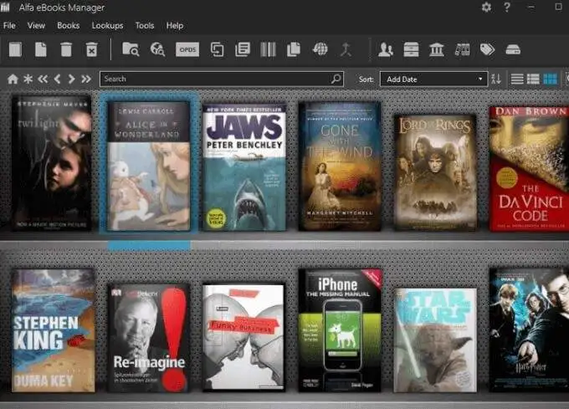
Task: Open the Help menu
Action: click(175, 26)
